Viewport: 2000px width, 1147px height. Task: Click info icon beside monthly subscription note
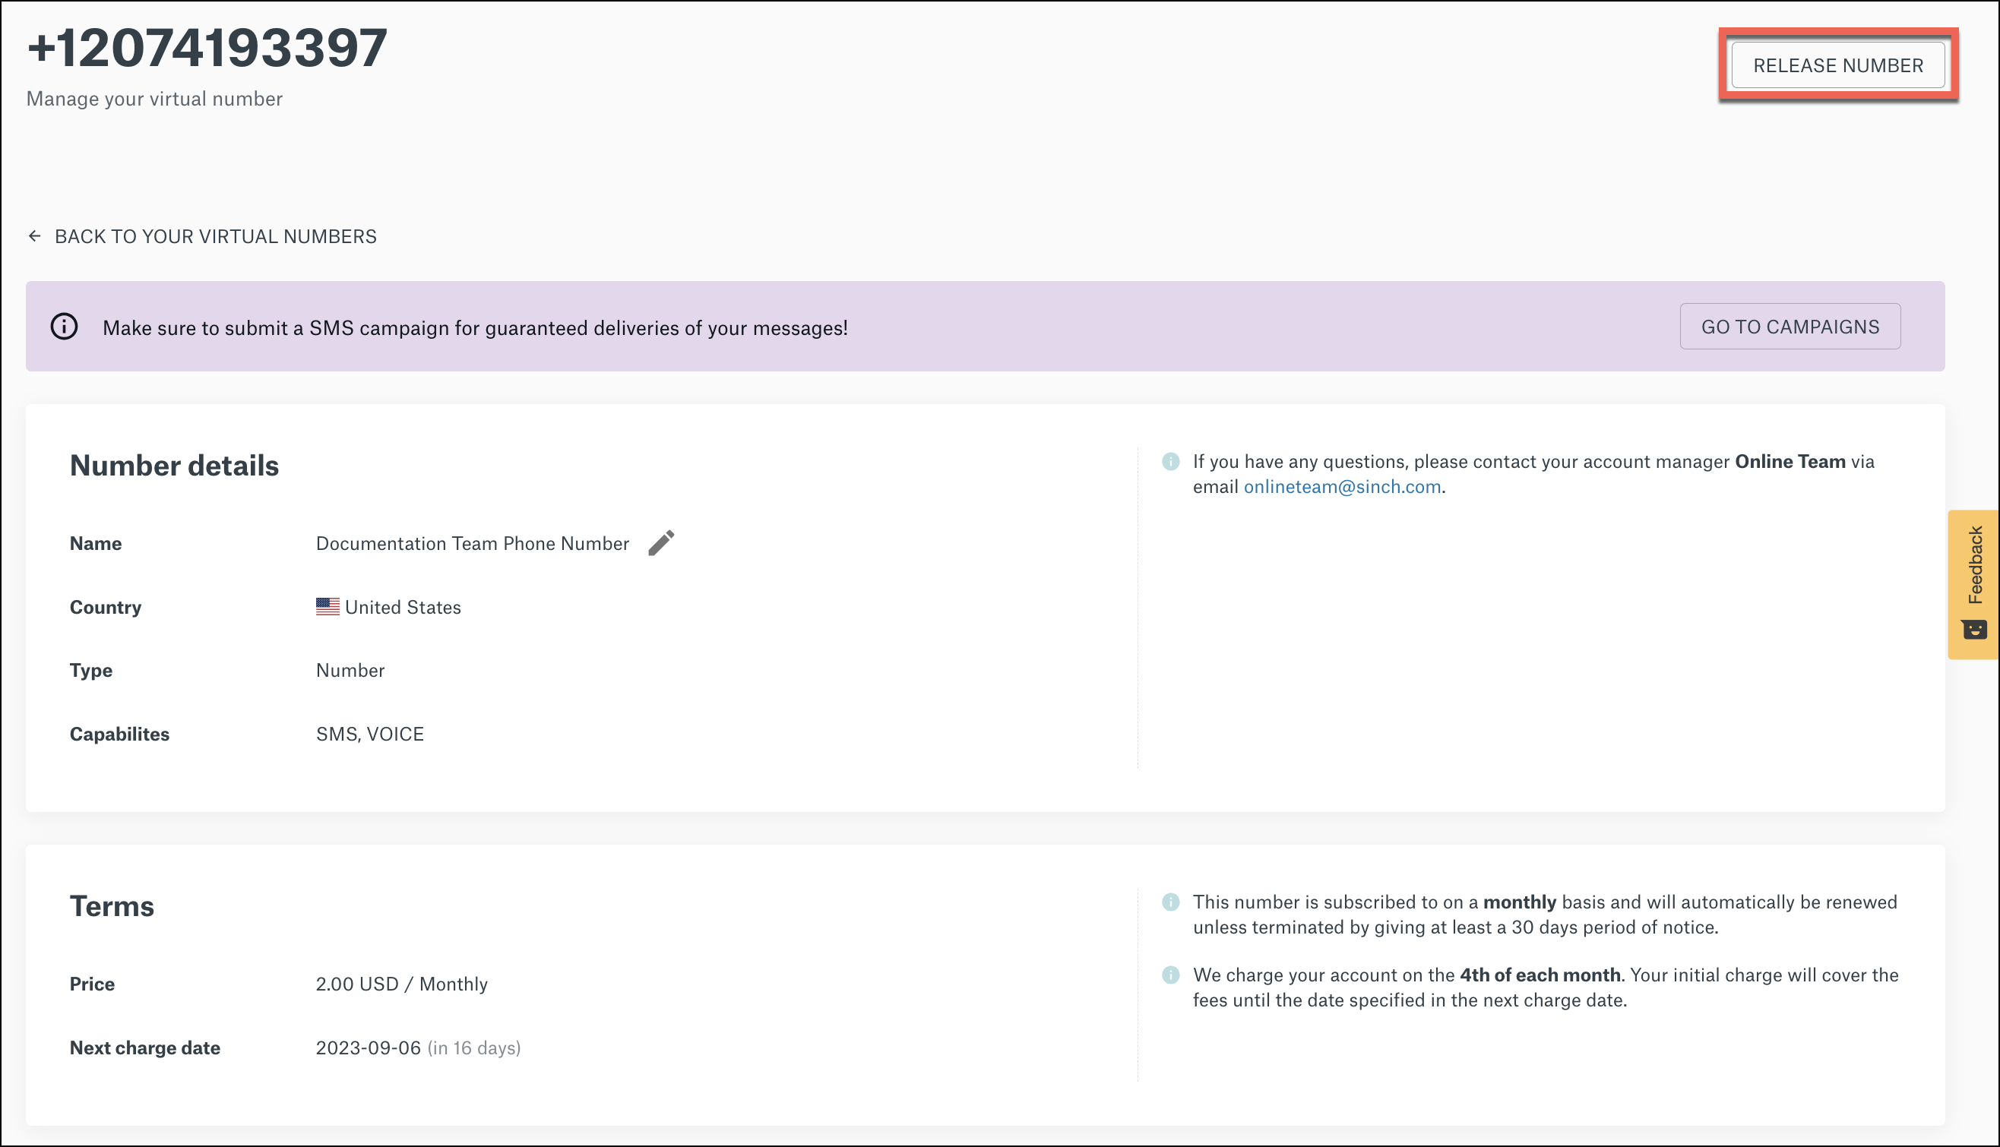pos(1170,902)
